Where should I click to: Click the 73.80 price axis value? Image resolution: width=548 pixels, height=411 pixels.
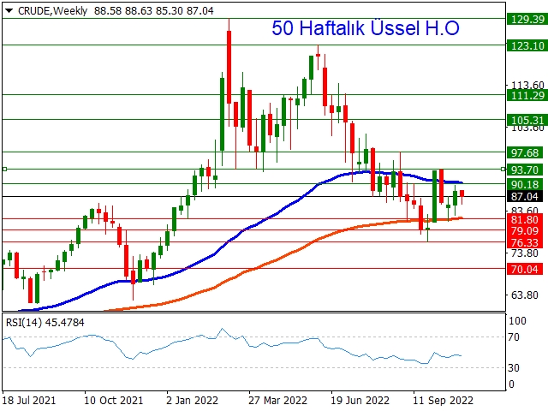pos(525,253)
